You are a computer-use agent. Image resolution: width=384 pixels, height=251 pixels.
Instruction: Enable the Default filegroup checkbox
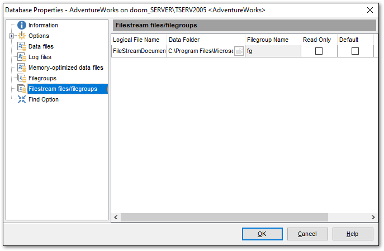pyautogui.click(x=355, y=51)
